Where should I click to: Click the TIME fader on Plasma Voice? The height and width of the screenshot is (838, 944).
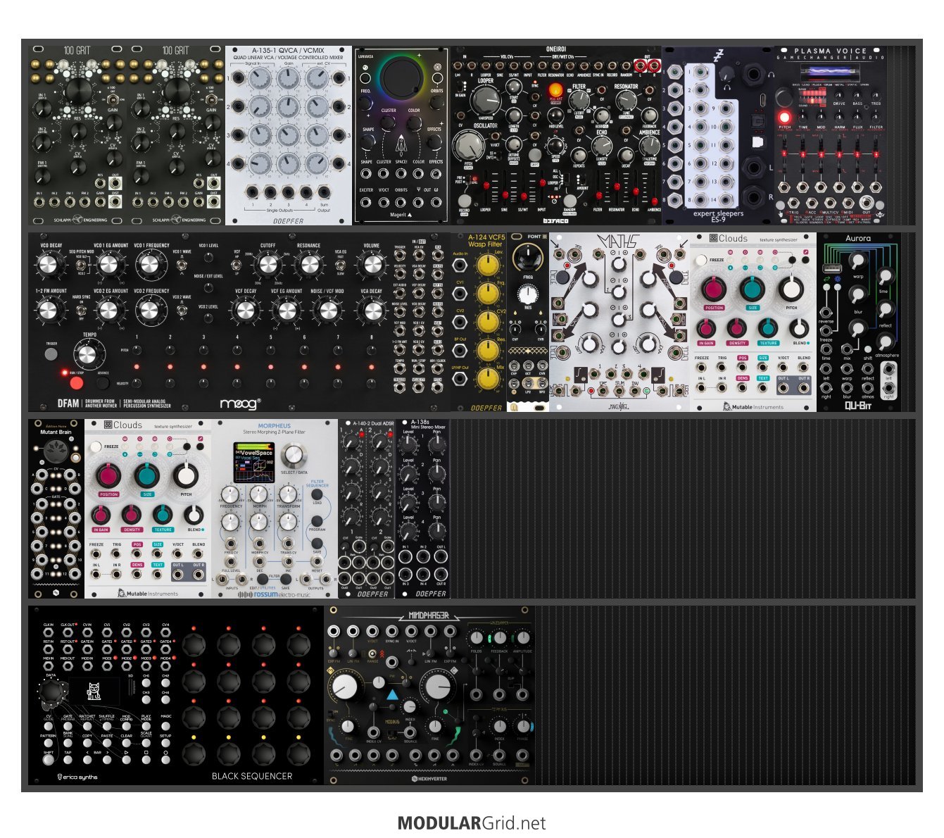(803, 154)
